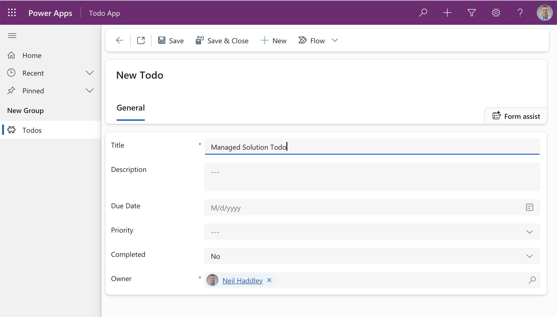Click into the Title input field
This screenshot has height=317, width=557.
[372, 147]
